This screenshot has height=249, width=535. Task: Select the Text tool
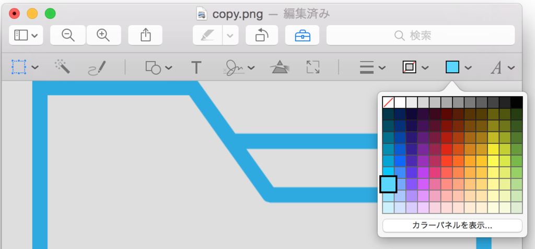(196, 67)
